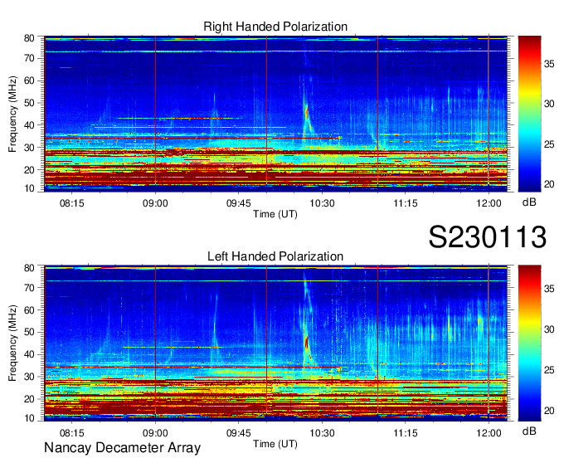Click the 25 value on Right Handed colorbar
Image resolution: width=564 pixels, height=458 pixels.
click(549, 144)
